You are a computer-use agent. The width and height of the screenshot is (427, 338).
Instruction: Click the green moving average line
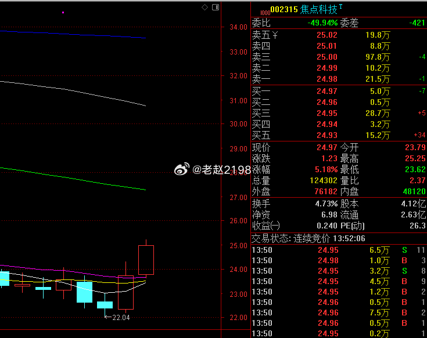(x=73, y=179)
